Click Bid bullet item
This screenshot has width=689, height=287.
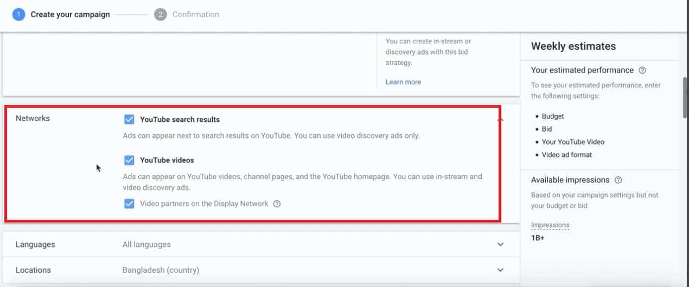pos(547,129)
